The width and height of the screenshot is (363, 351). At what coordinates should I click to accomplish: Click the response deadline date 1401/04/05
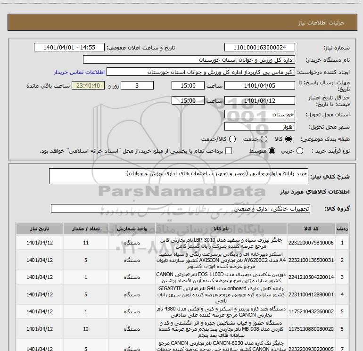click(259, 85)
